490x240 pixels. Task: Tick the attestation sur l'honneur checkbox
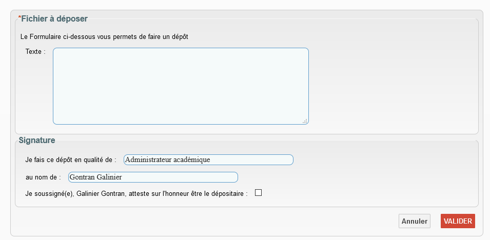pos(259,193)
